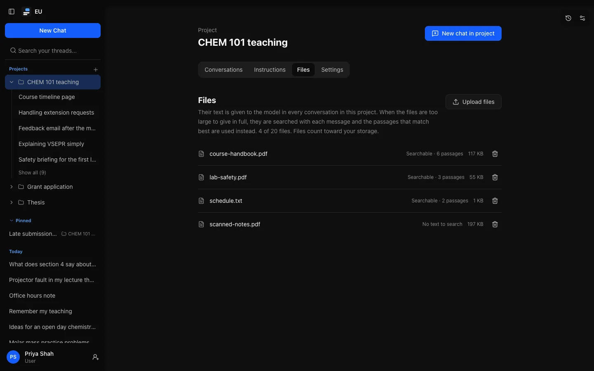This screenshot has width=594, height=371.
Task: Select the Files tab
Action: (303, 70)
